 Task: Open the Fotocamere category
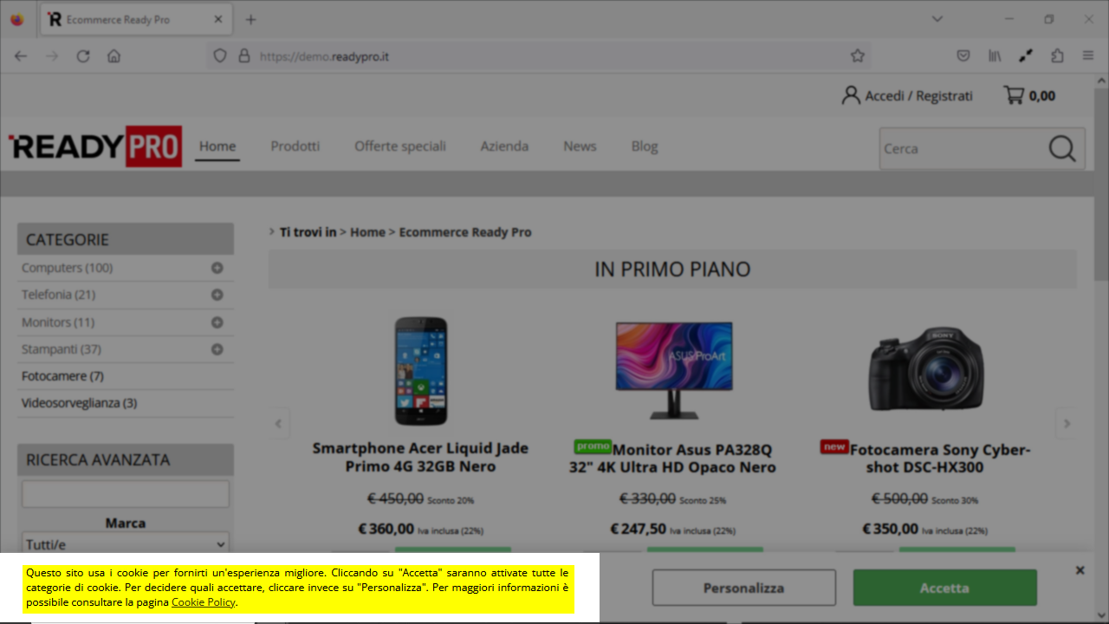pyautogui.click(x=62, y=376)
